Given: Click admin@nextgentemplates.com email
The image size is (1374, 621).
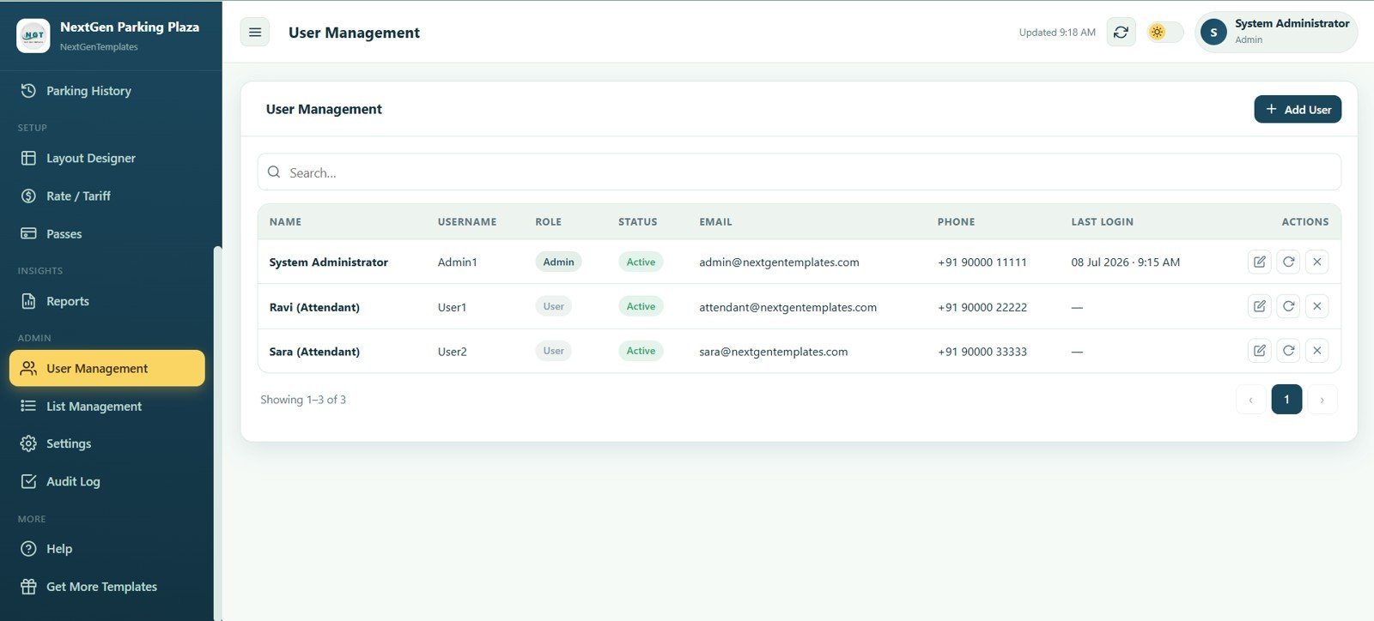Looking at the screenshot, I should 779,262.
